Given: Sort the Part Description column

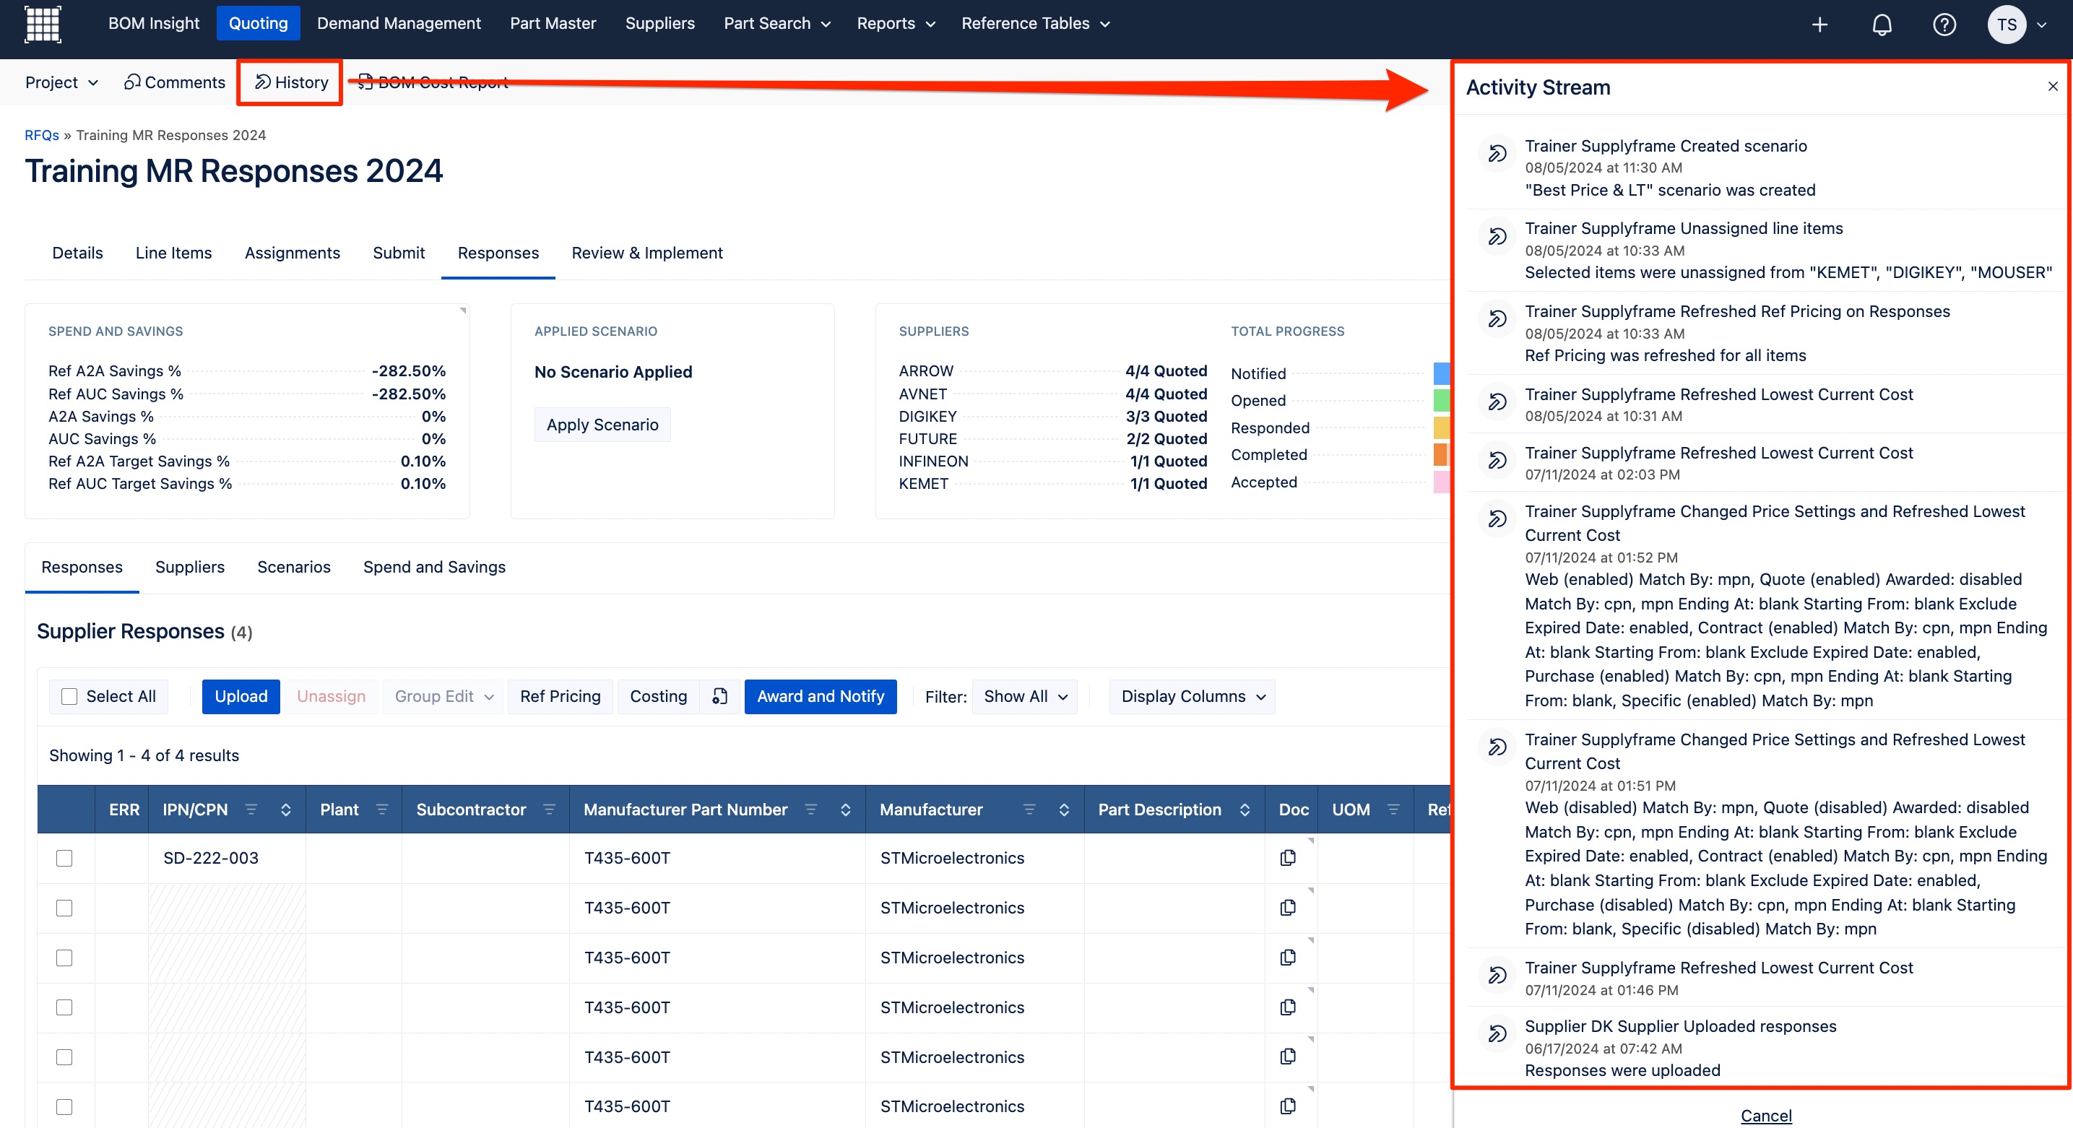Looking at the screenshot, I should [x=1245, y=810].
